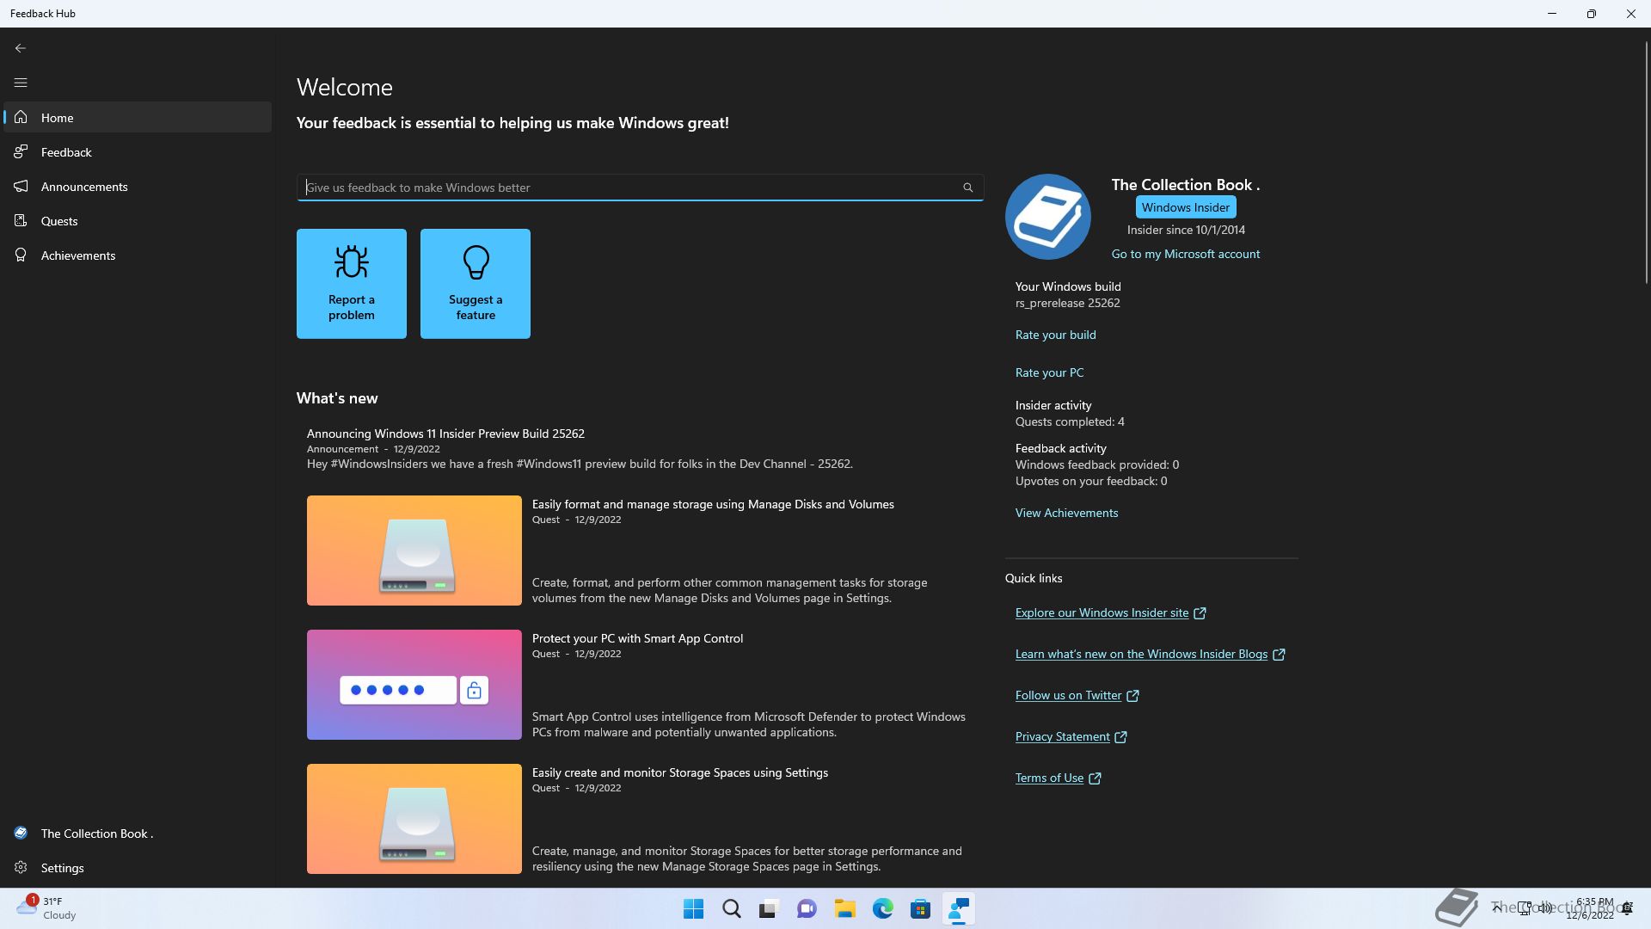
Task: Click Smart App Control quest thumbnail
Action: point(414,685)
